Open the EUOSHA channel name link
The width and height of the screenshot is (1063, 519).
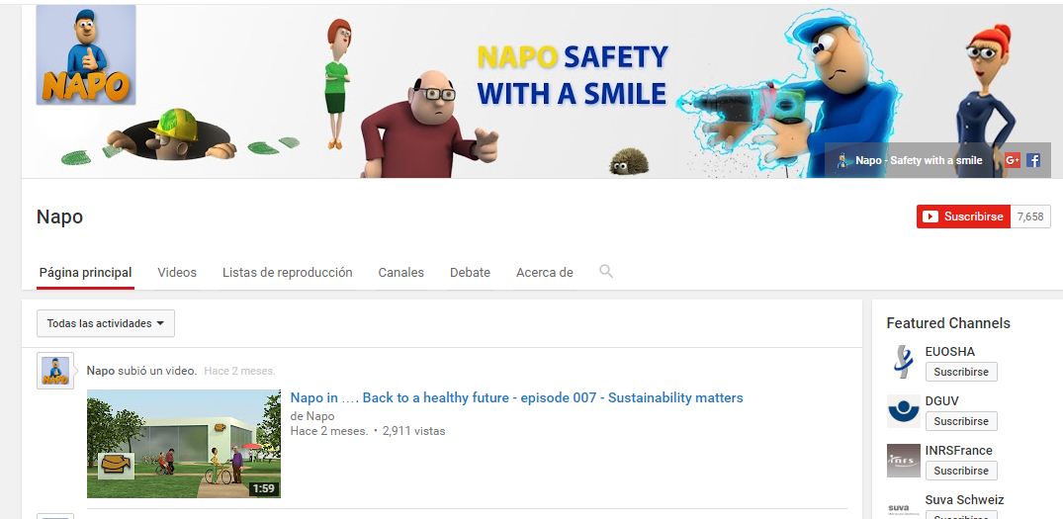coord(950,352)
